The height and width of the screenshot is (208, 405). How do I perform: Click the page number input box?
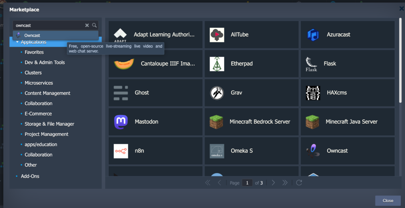(x=247, y=183)
